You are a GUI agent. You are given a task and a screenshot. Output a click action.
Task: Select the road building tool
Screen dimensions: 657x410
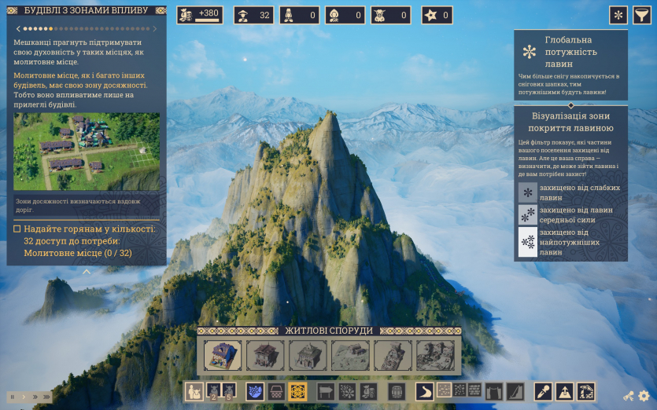click(x=426, y=391)
